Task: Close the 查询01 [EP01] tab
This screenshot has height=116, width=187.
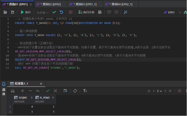Action: pyautogui.click(x=31, y=4)
